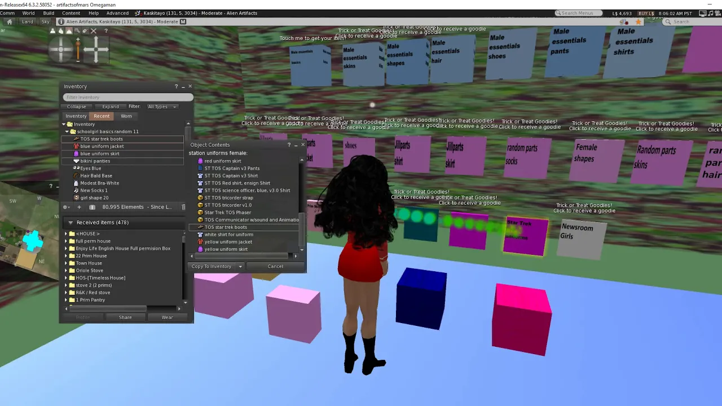
Task: Open the Content menu
Action: 71,13
